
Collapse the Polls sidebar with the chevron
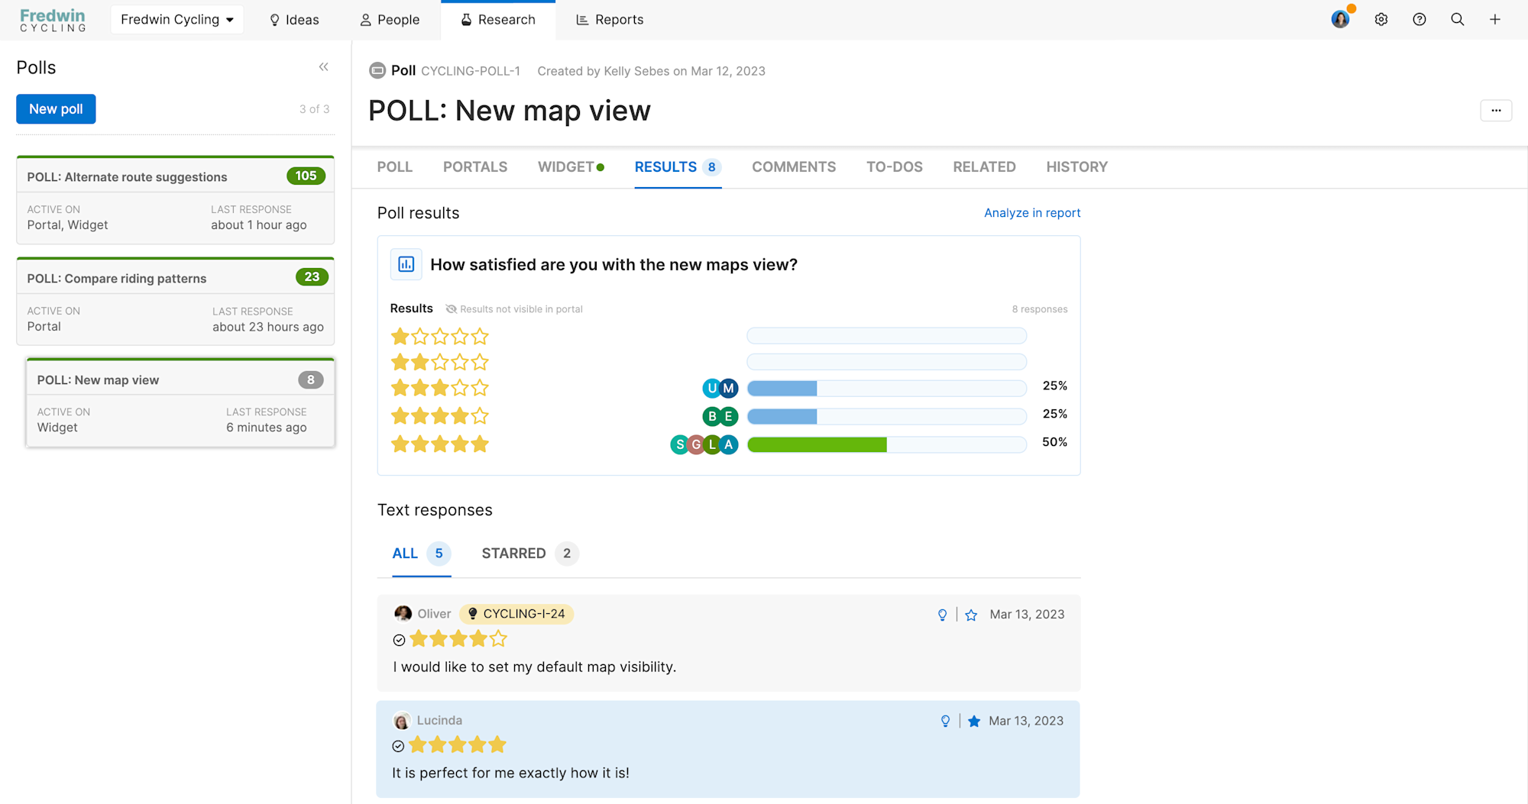[x=323, y=67]
